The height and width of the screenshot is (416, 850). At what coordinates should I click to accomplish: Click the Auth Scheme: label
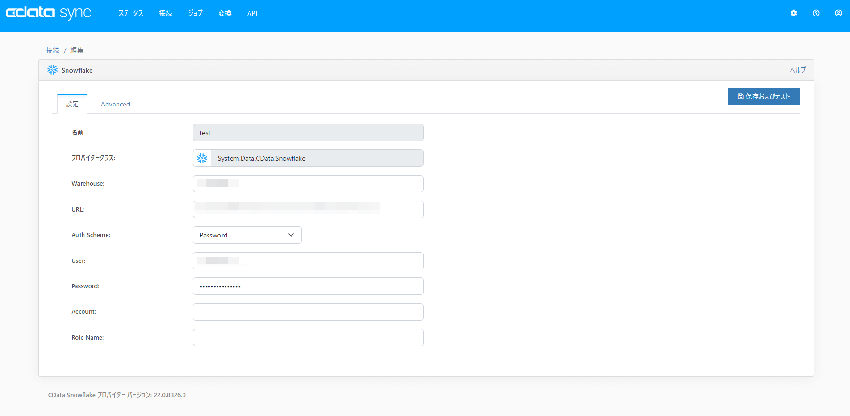pyautogui.click(x=91, y=235)
